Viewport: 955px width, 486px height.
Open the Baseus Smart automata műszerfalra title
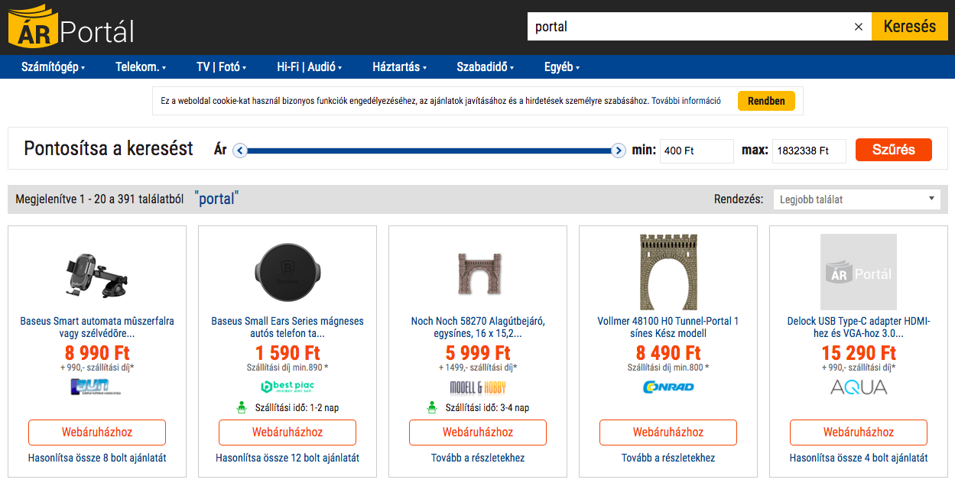point(97,327)
